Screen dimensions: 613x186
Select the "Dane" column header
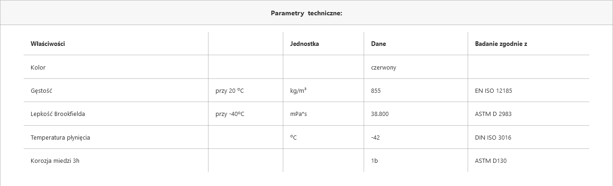tap(378, 44)
